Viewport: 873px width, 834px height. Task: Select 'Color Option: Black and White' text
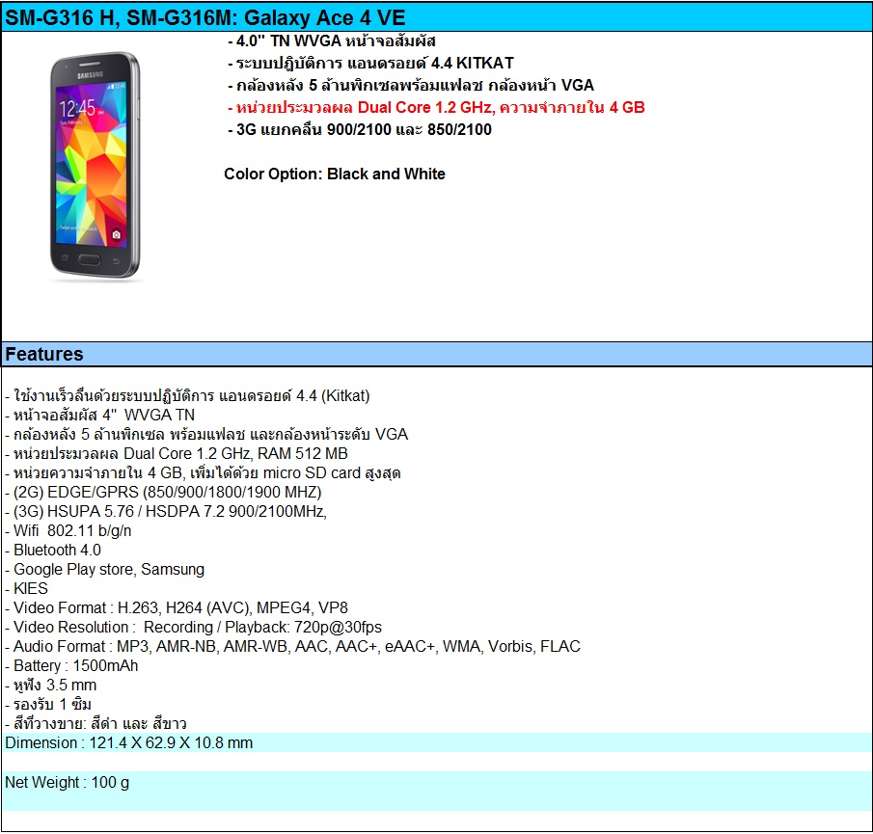pos(335,175)
